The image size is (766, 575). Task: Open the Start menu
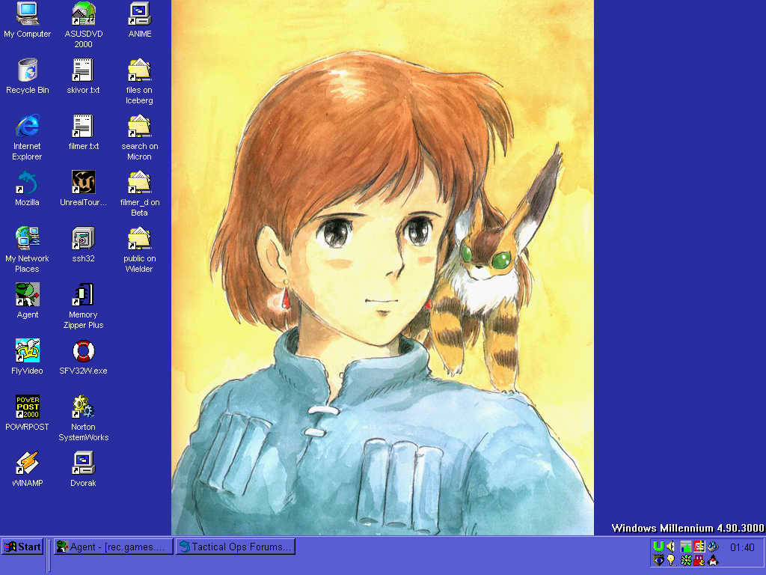(x=22, y=547)
